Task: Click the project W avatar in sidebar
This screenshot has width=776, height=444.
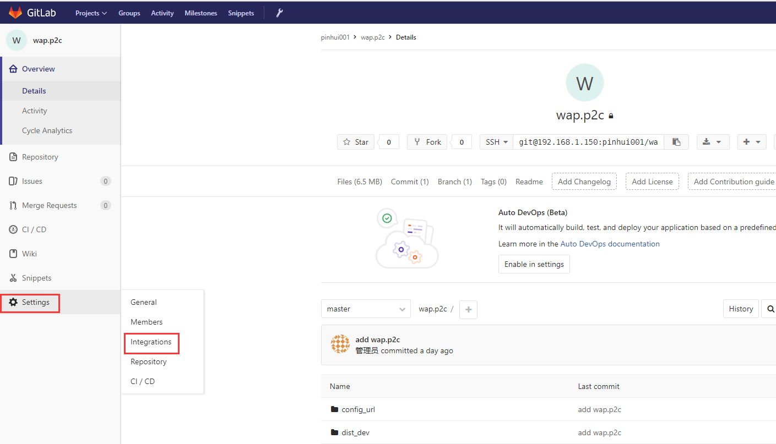Action: [x=17, y=40]
